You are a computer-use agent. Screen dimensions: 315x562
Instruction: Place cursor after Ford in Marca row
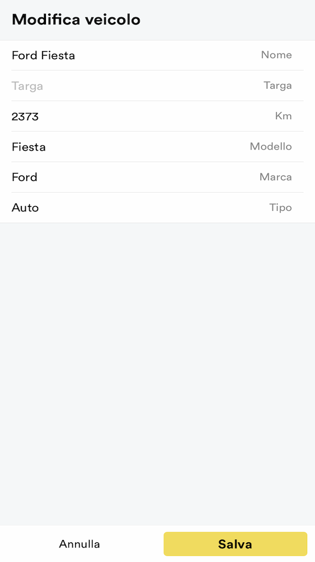pos(38,177)
